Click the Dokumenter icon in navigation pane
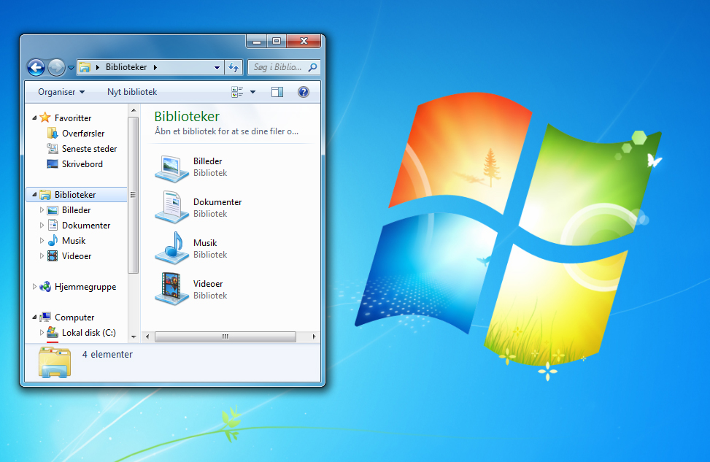This screenshot has height=462, width=710. pos(53,225)
